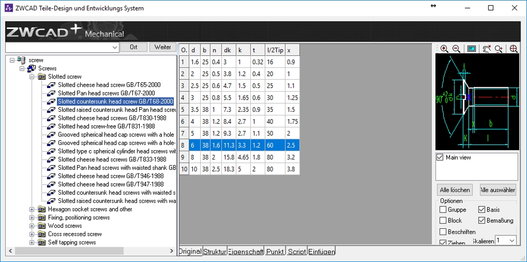Click the tree horizontal scrollbar thumb

(69, 251)
